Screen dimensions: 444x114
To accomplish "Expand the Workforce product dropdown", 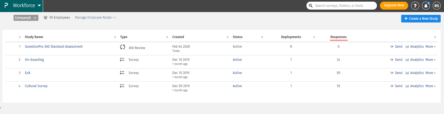I will coord(39,5).
